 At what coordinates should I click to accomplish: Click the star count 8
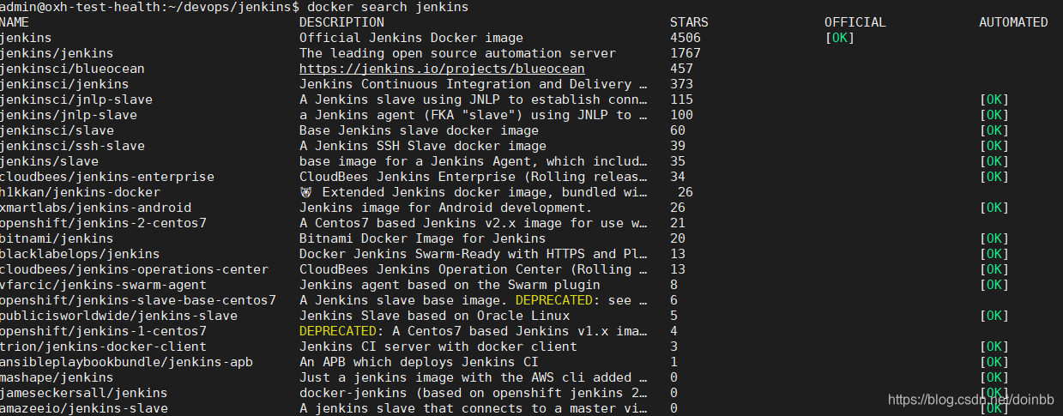tap(673, 285)
